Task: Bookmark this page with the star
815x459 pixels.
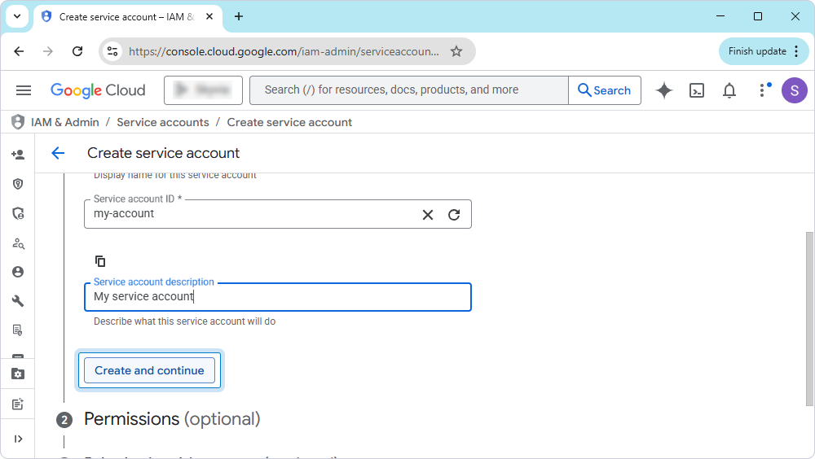Action: coord(456,51)
